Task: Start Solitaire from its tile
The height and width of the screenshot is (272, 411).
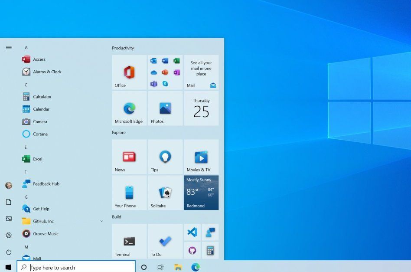Action: click(x=164, y=193)
